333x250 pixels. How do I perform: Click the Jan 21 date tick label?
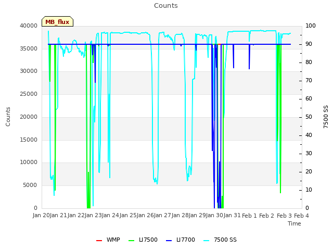(x=58, y=216)
